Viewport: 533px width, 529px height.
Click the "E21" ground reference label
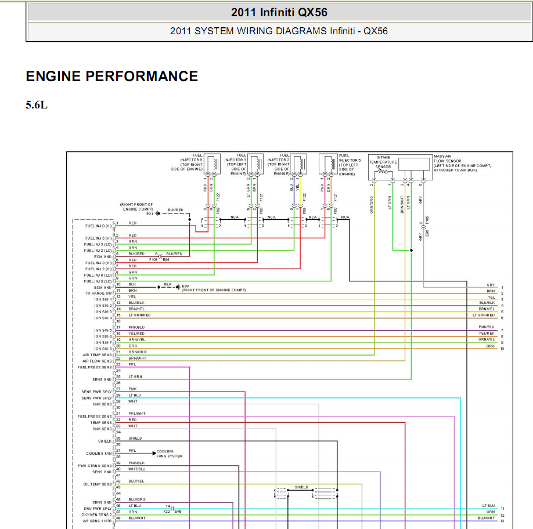(150, 214)
